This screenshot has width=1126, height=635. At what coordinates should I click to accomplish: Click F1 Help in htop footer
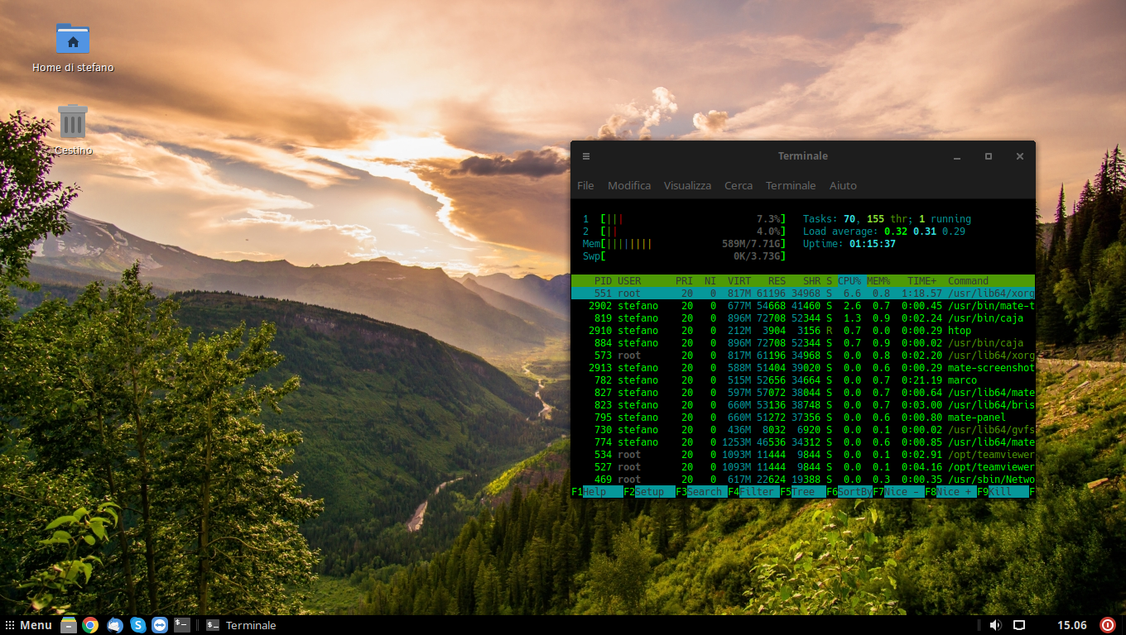click(x=597, y=492)
